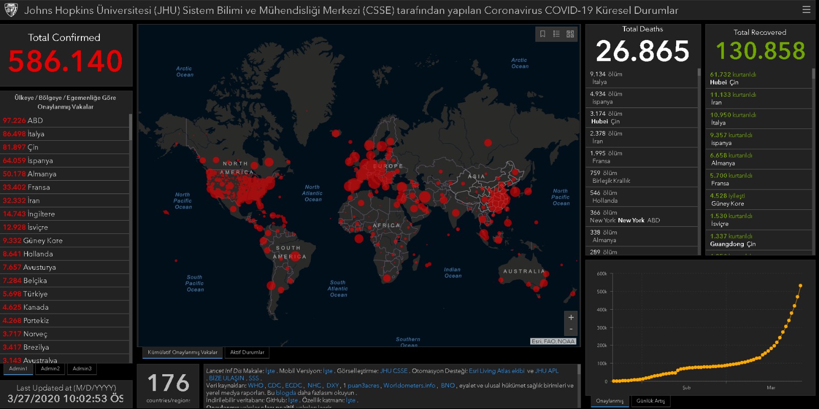Select İspanya row with 64.059 cases
Image resolution: width=819 pixels, height=409 pixels.
pos(64,160)
